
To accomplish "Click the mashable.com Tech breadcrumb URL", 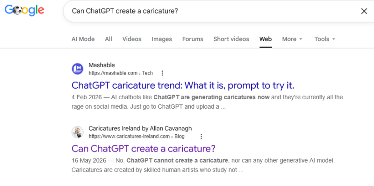I will (x=121, y=73).
